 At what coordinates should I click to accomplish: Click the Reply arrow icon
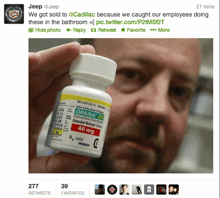point(69,30)
